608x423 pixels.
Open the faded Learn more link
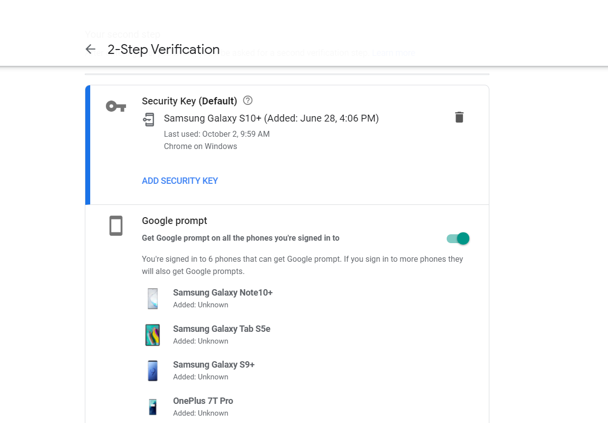[x=394, y=53]
